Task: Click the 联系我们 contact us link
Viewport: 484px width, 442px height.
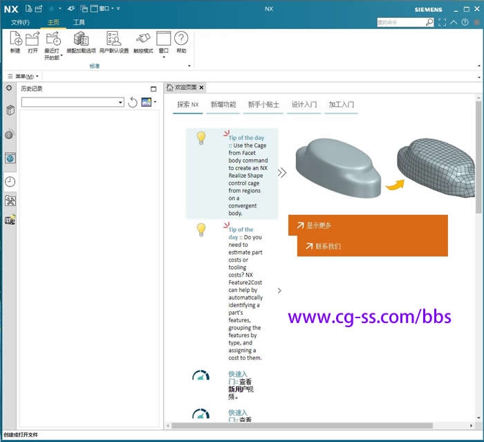Action: point(328,246)
